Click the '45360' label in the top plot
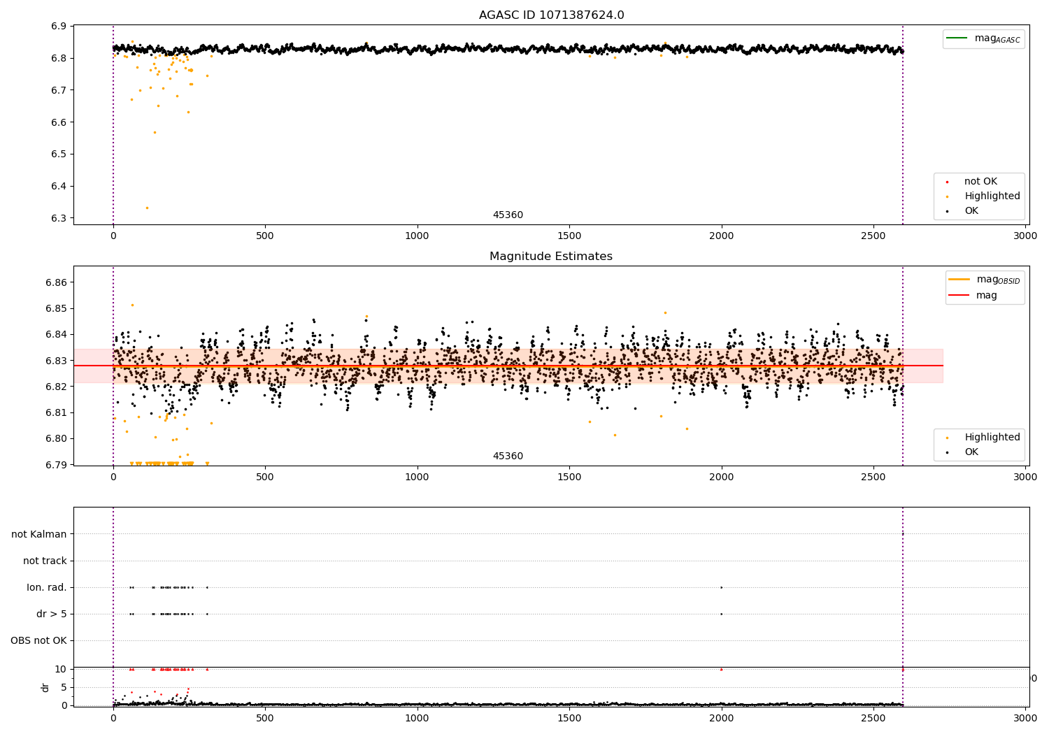 508,215
